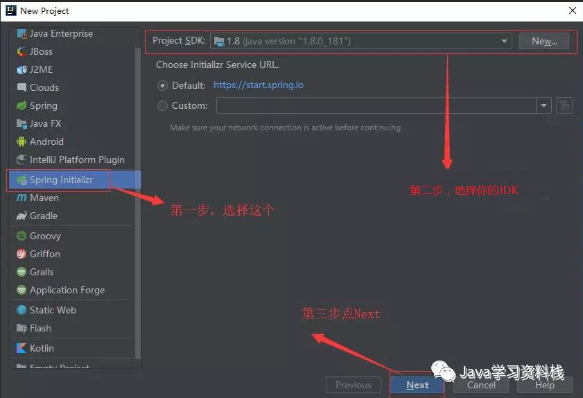Viewport: 583px width, 398px height.
Task: Click the Previous button
Action: 354,385
